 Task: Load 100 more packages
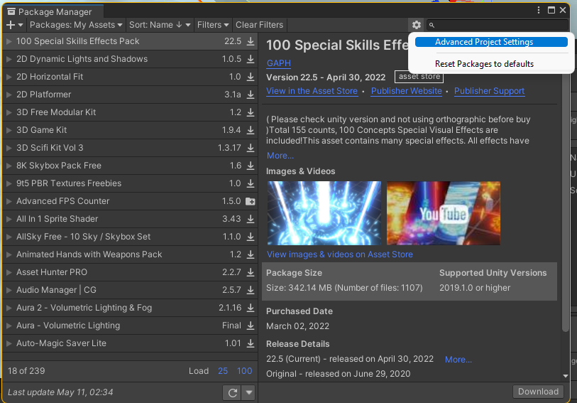(244, 371)
